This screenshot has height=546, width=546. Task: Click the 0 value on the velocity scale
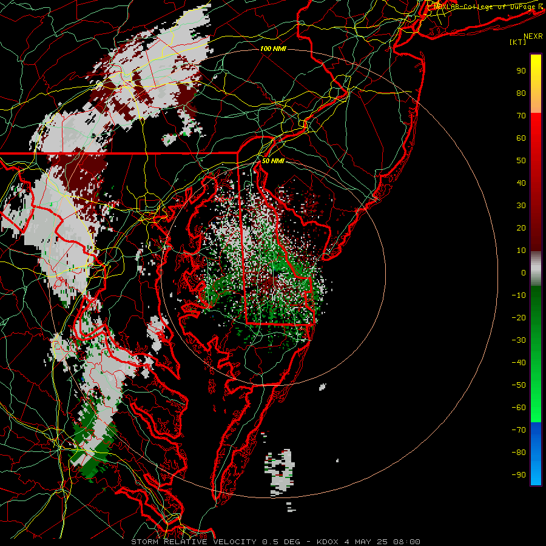click(524, 272)
